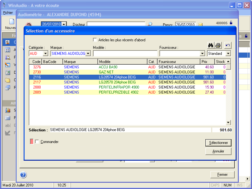Click the magnifier icon next to Docteur field
252x189 pixels.
pos(150,24)
